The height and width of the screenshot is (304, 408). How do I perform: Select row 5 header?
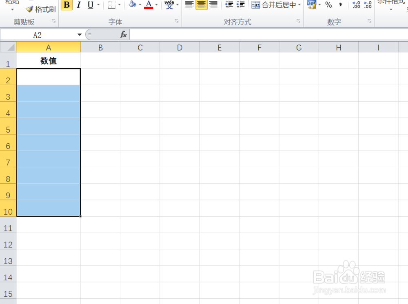pos(8,126)
